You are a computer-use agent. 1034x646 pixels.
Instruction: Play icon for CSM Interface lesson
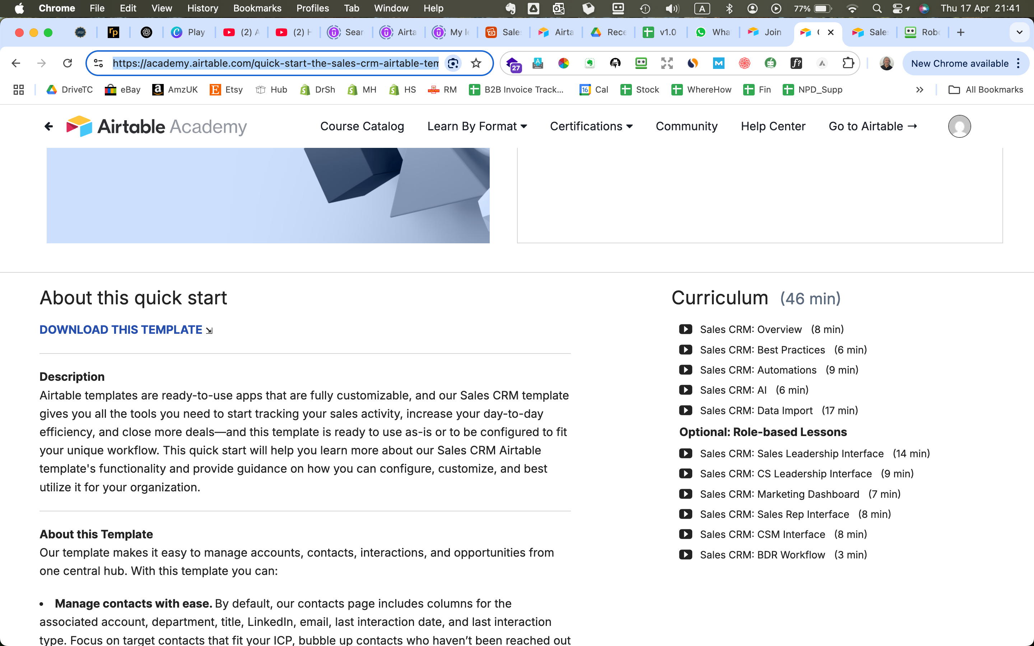tap(686, 534)
